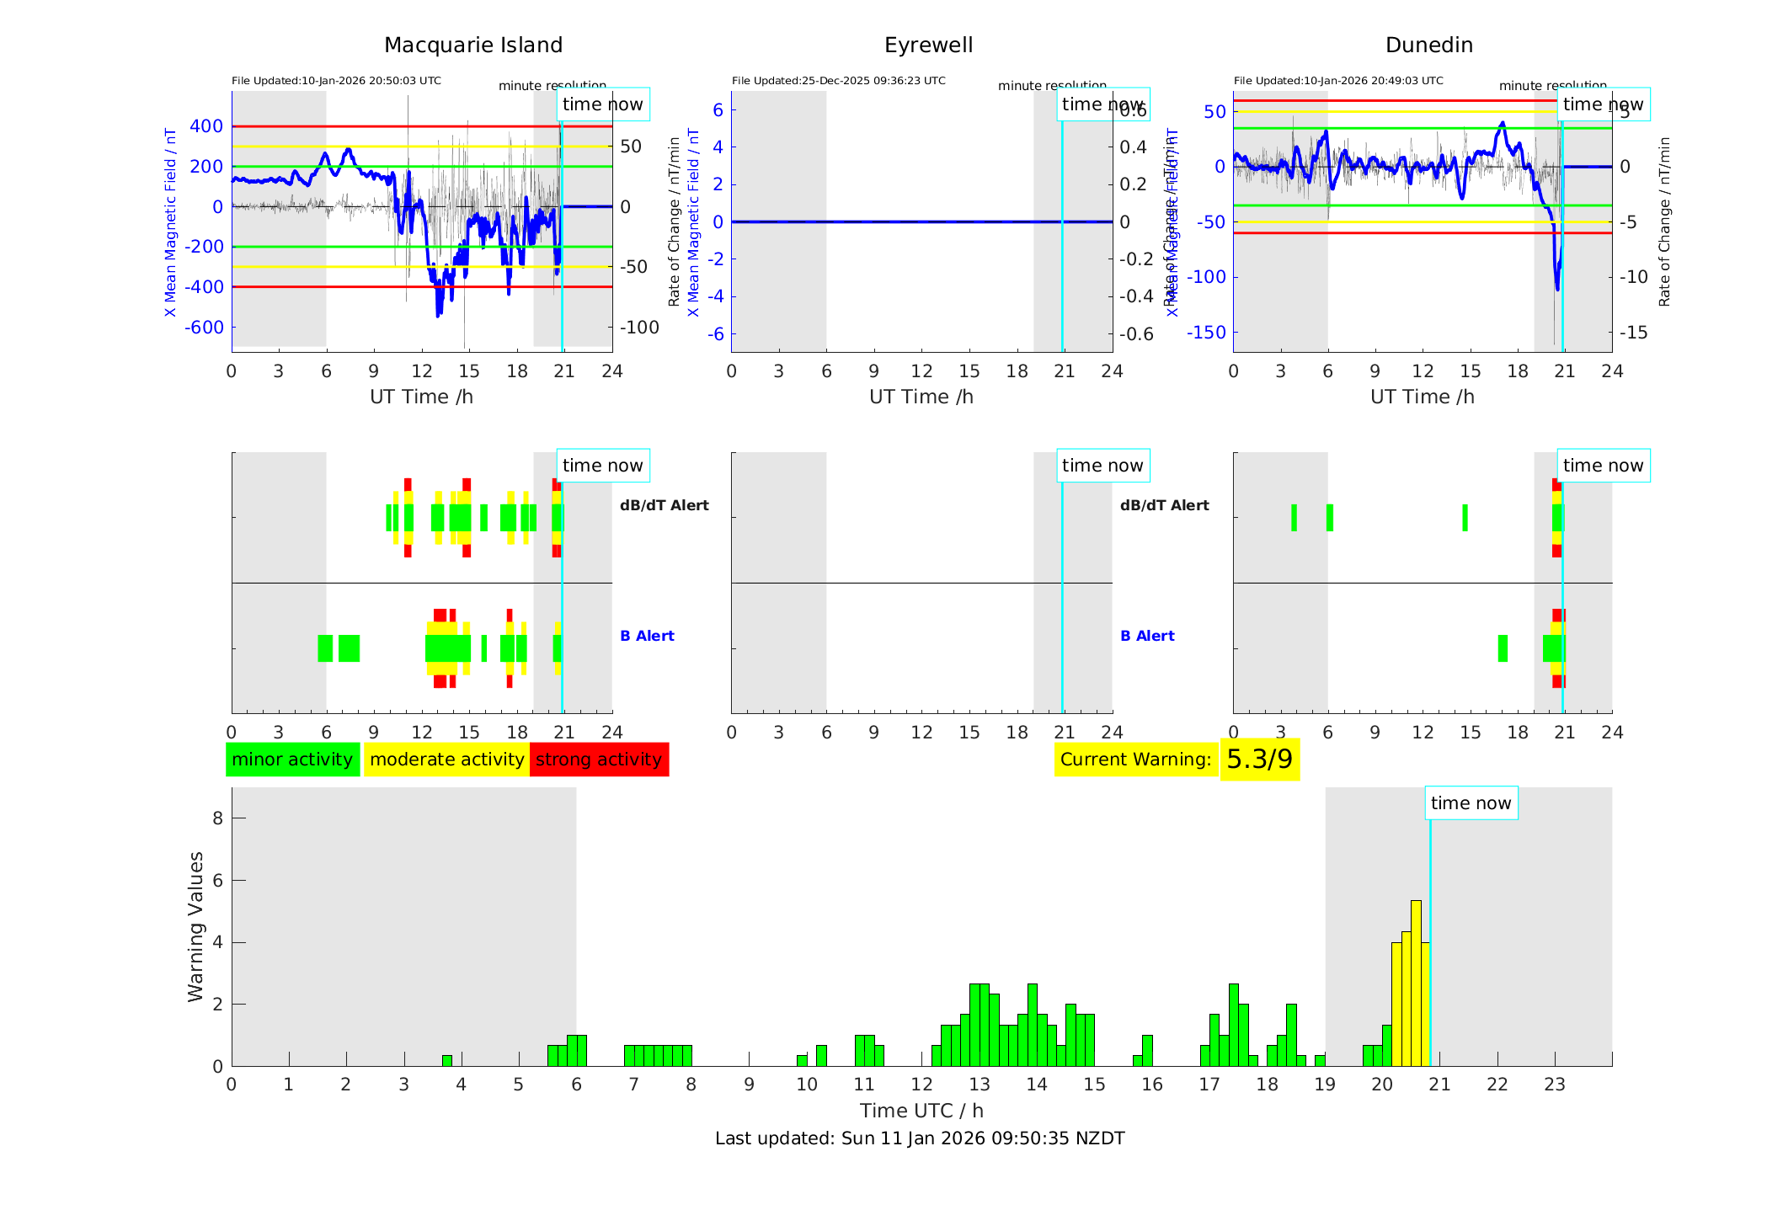Click the 'dB/dT Alert' label beside Macquarie panel
The width and height of the screenshot is (1783, 1210).
(x=664, y=505)
